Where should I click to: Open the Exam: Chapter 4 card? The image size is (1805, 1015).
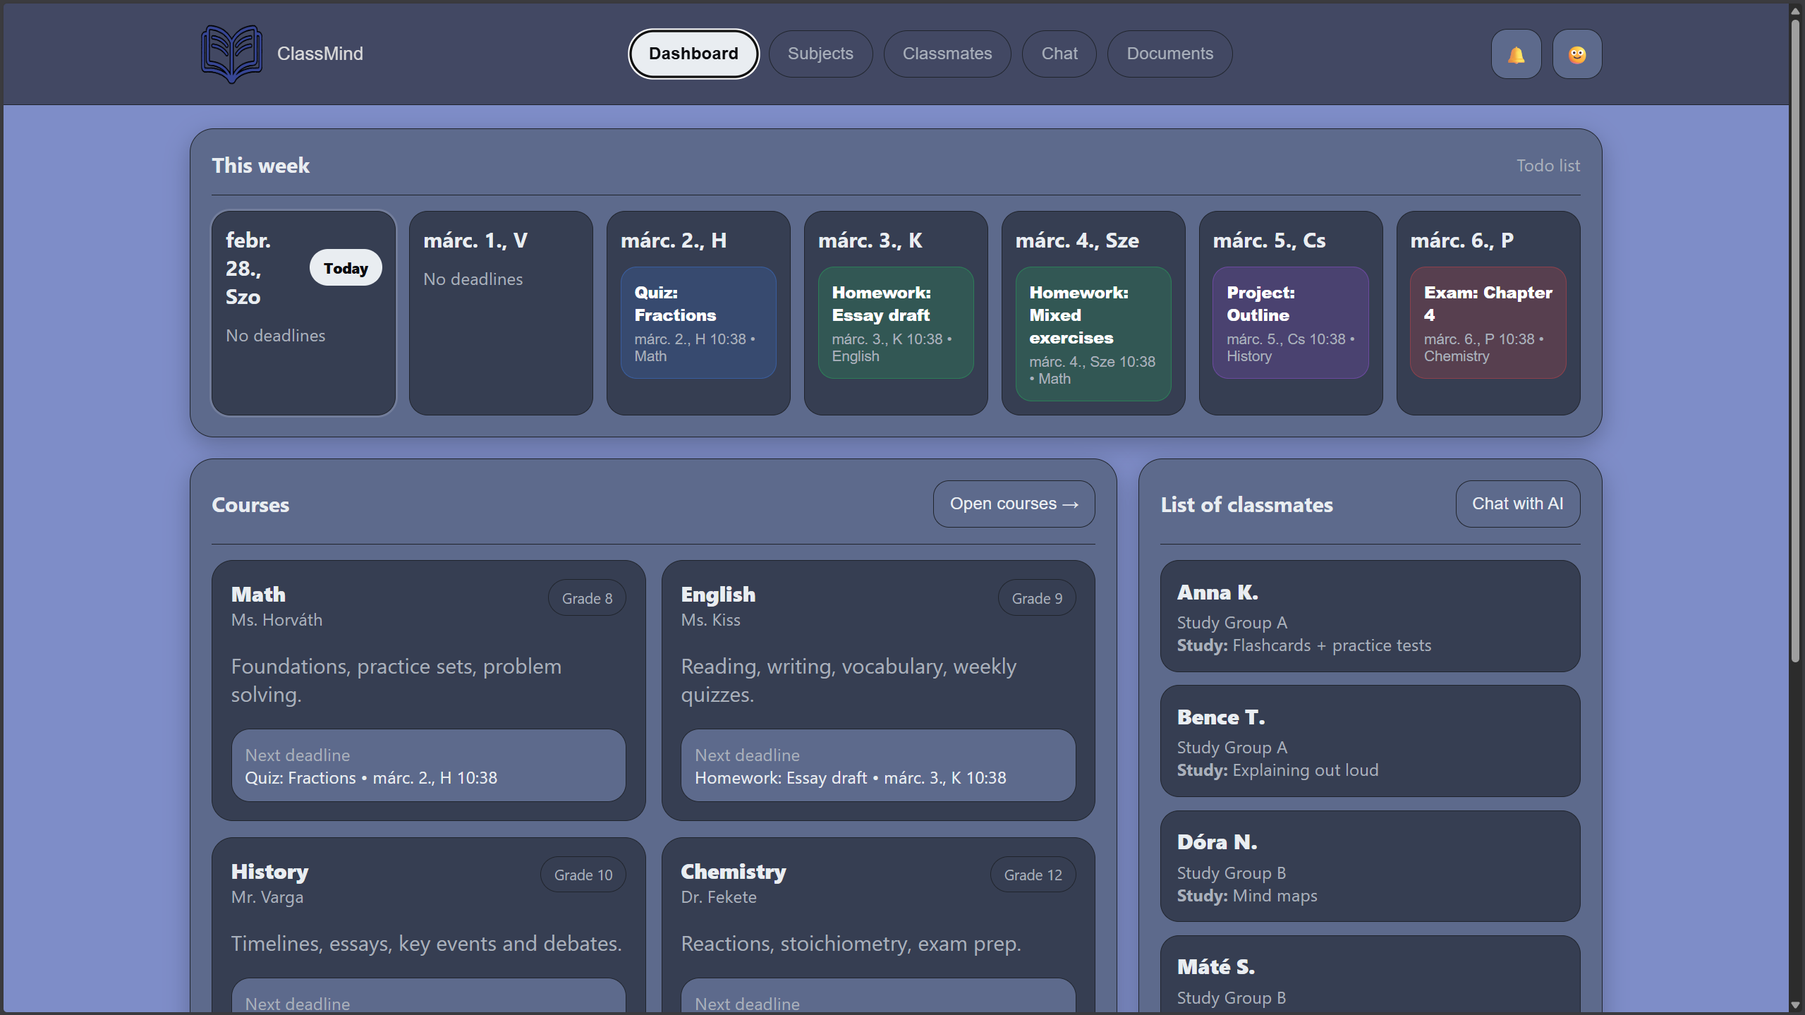click(1487, 323)
